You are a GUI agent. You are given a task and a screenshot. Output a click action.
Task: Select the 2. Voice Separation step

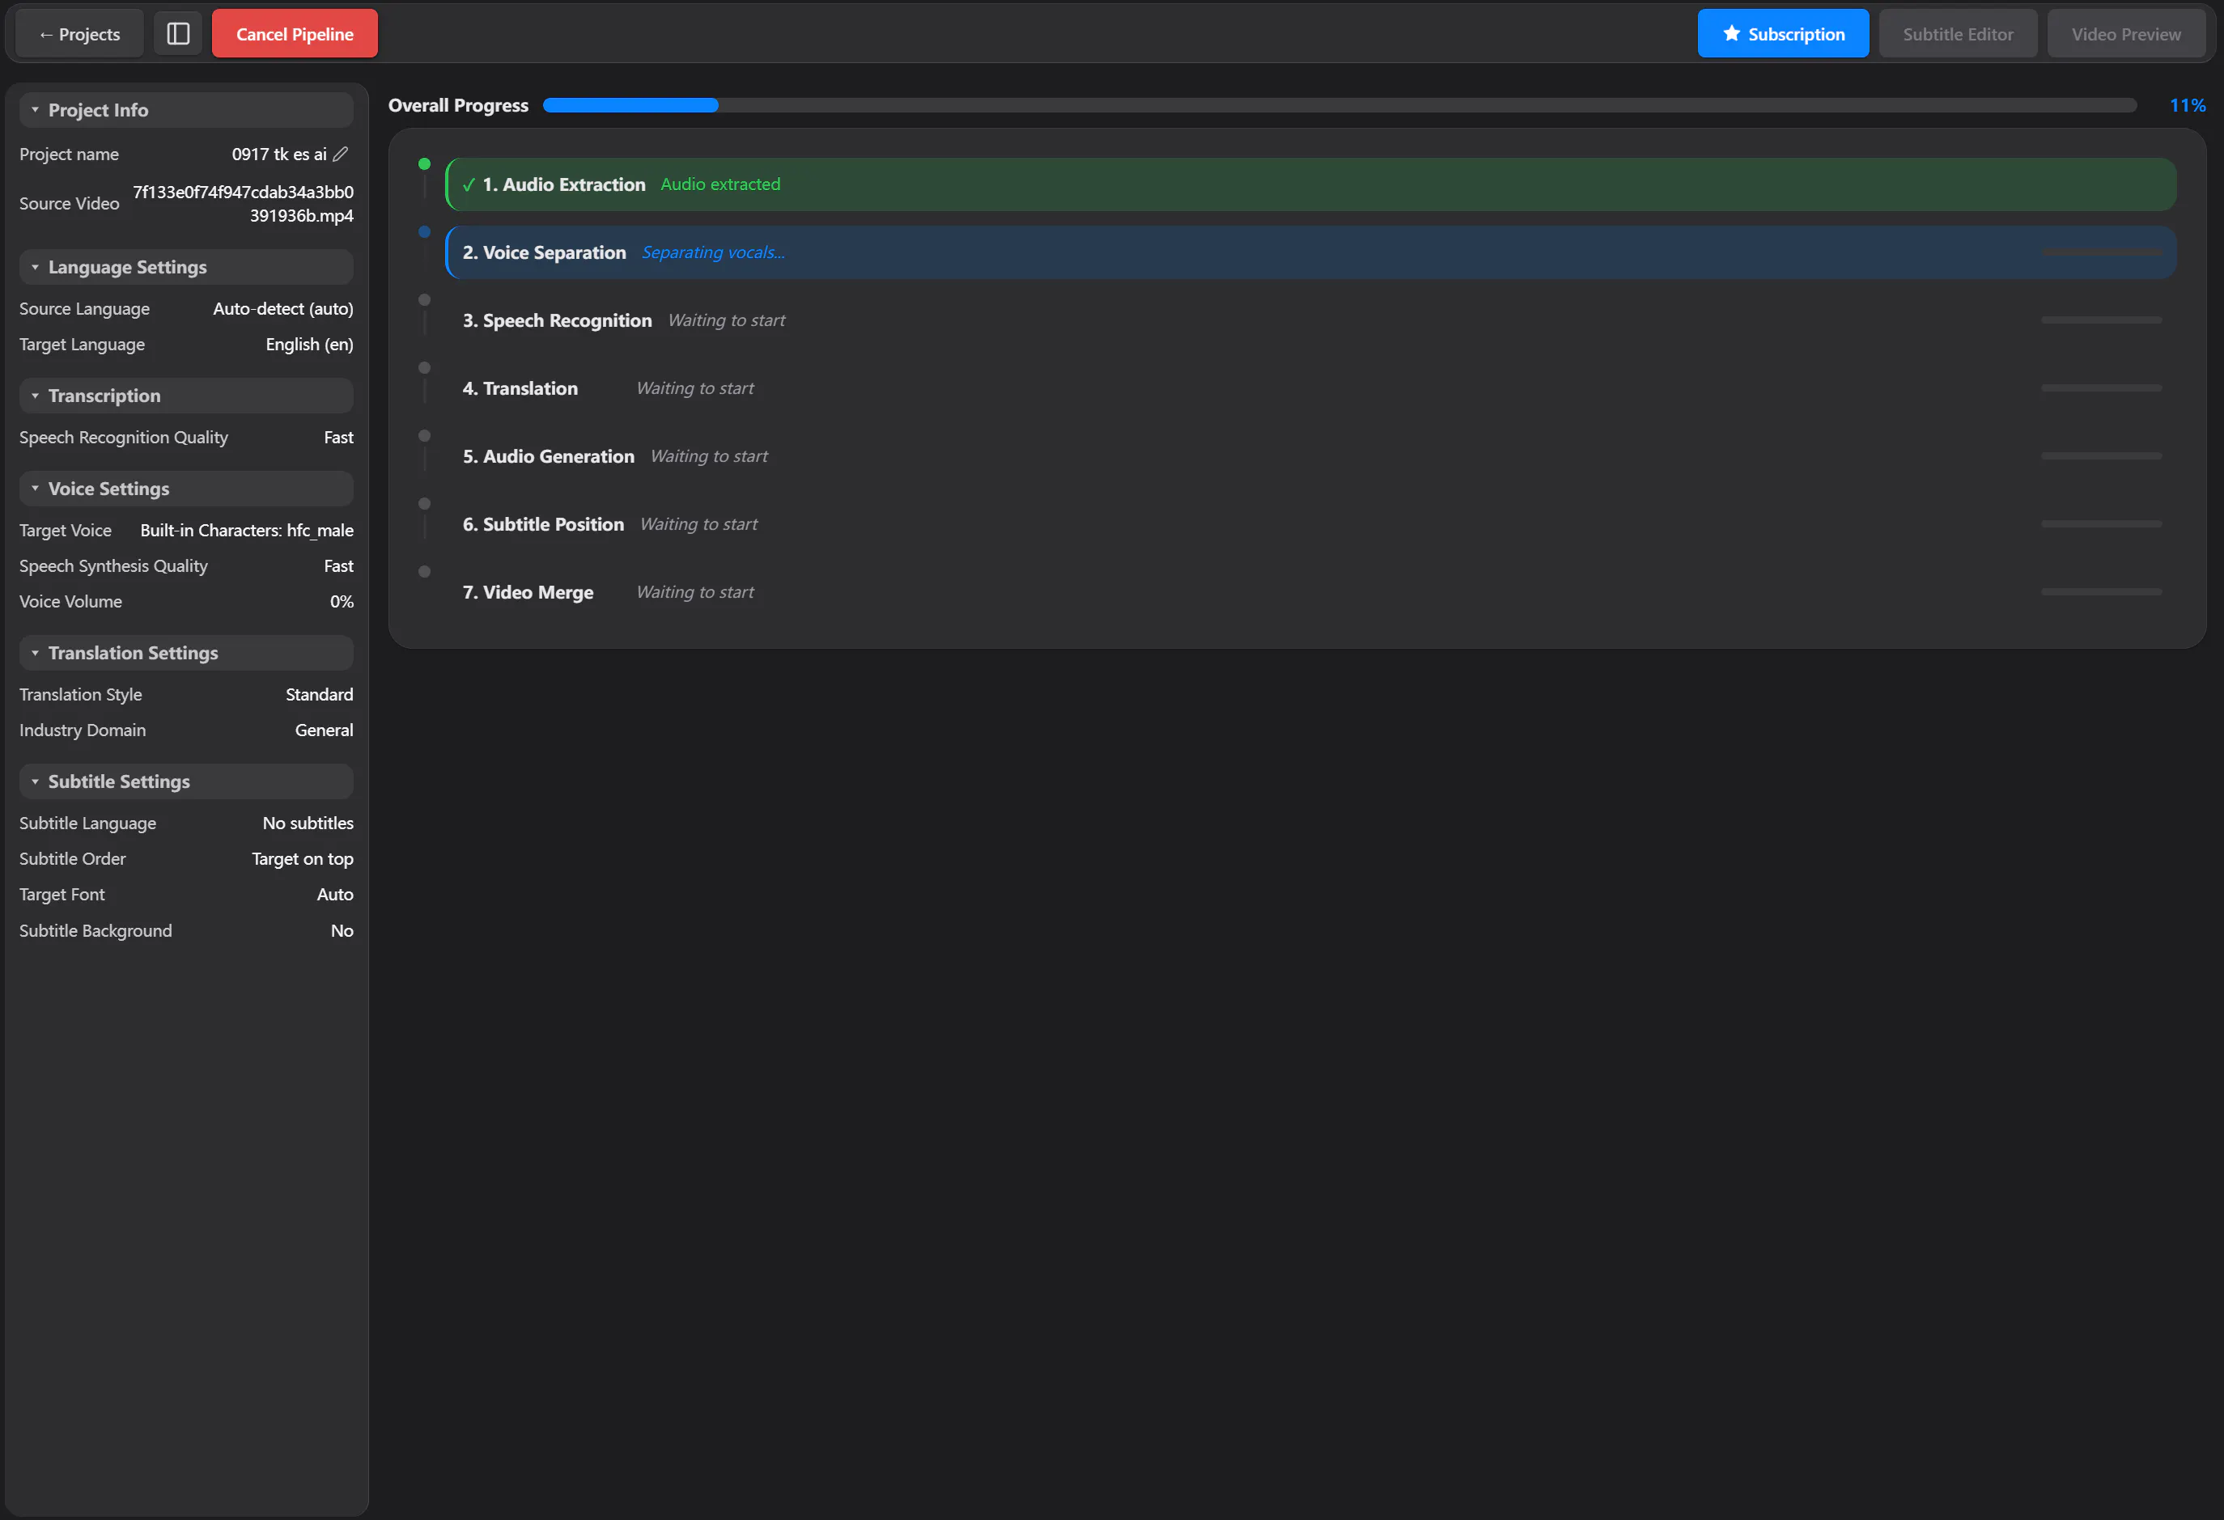pos(1310,252)
